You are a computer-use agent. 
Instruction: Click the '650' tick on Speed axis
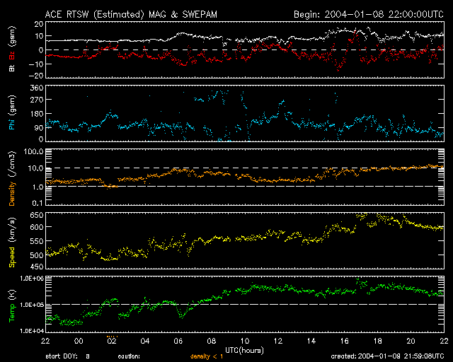click(x=37, y=215)
